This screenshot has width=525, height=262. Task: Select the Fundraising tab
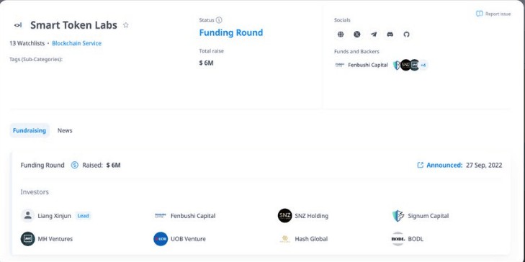(x=30, y=130)
